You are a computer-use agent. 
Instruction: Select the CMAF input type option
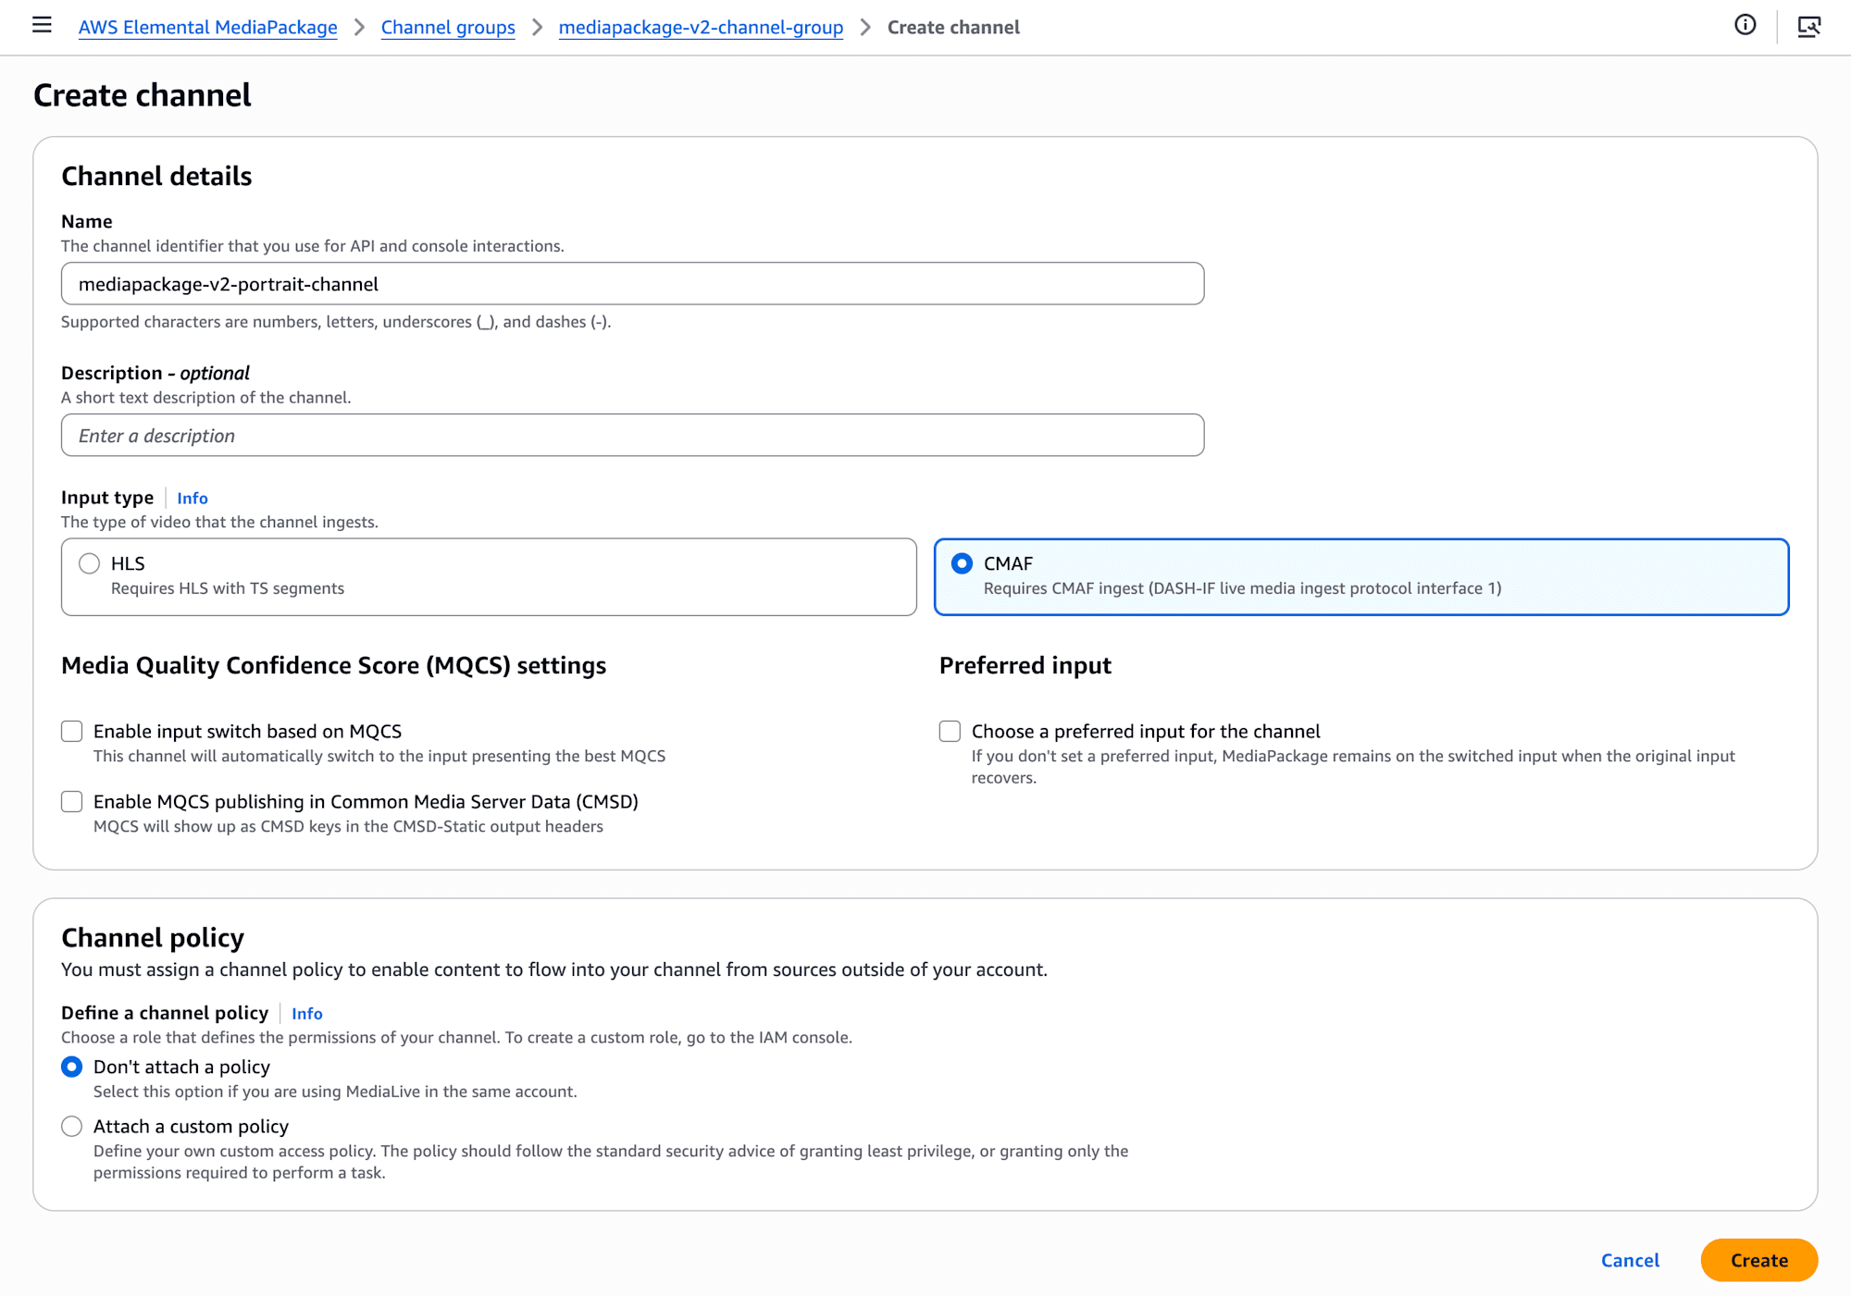point(963,563)
